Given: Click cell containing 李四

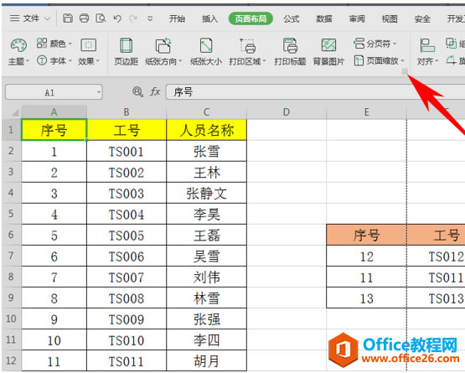Looking at the screenshot, I should tap(207, 339).
